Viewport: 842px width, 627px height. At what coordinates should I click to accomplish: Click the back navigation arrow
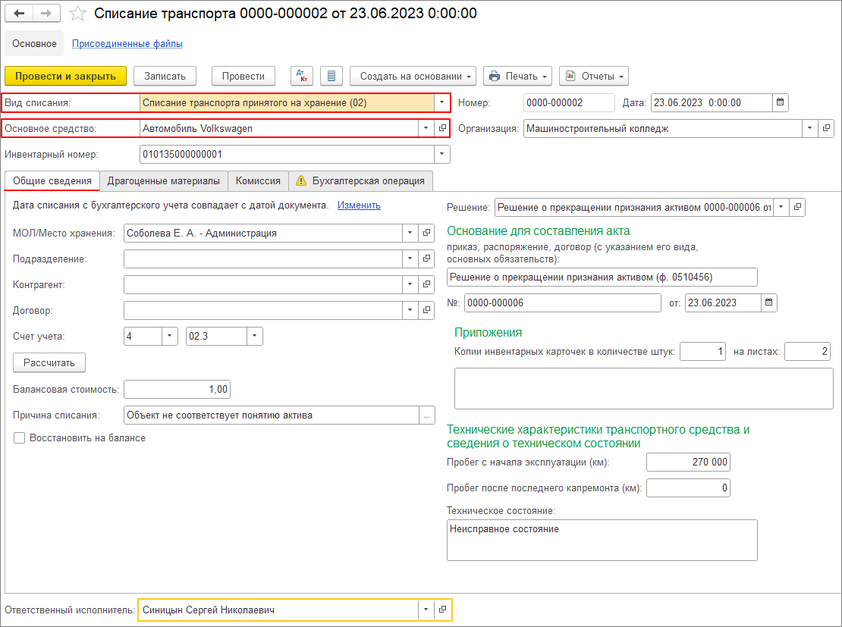19,14
